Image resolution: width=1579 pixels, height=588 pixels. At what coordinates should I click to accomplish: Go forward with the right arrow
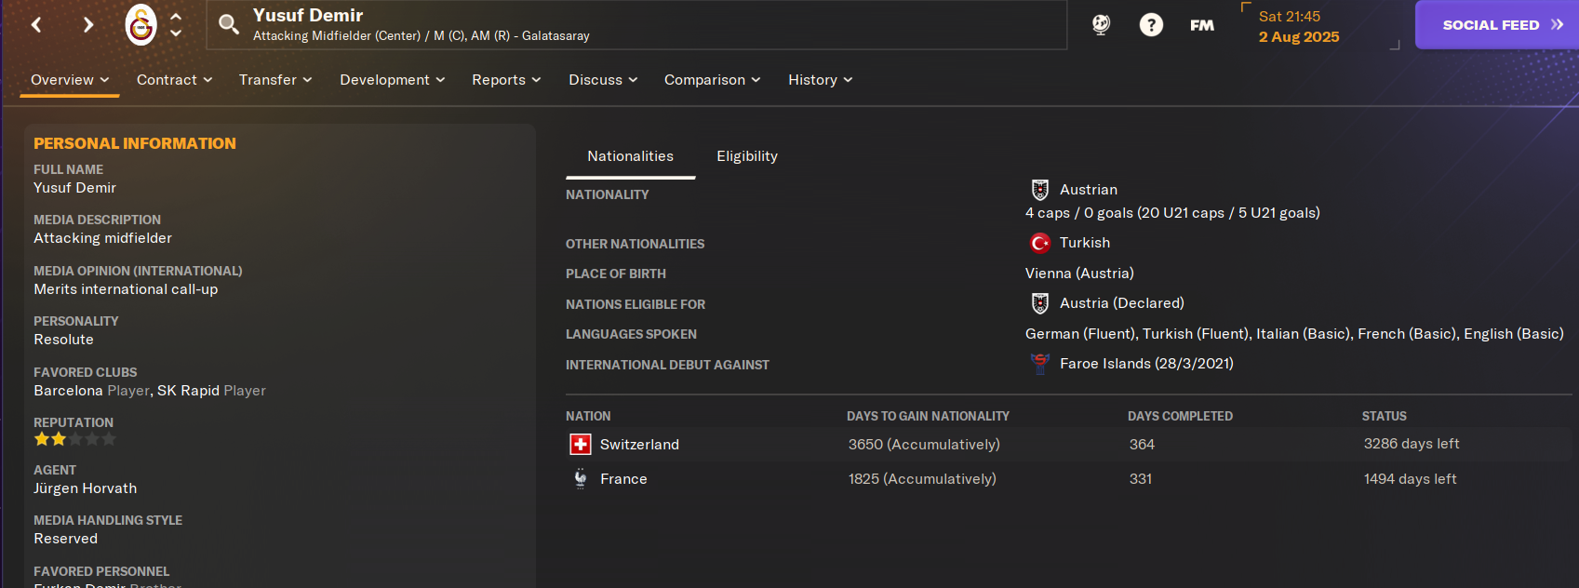click(x=88, y=25)
